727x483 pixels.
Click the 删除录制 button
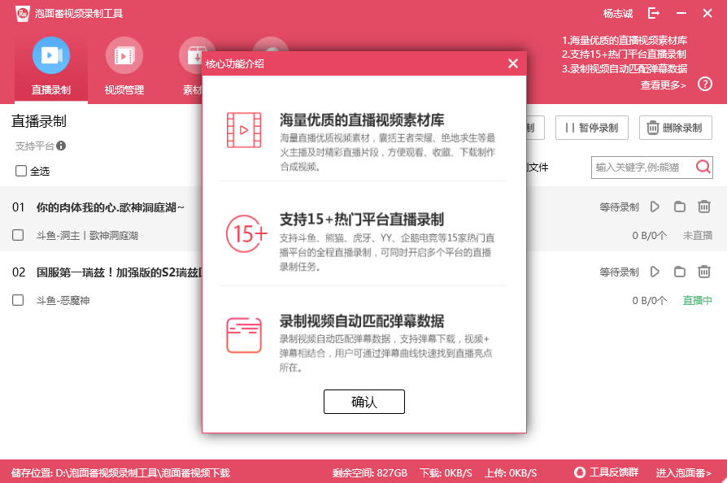point(676,128)
